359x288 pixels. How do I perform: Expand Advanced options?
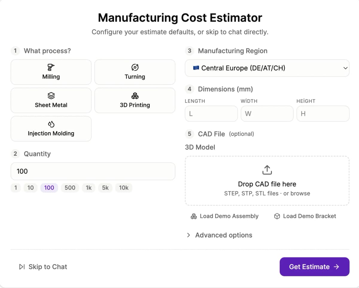point(219,235)
